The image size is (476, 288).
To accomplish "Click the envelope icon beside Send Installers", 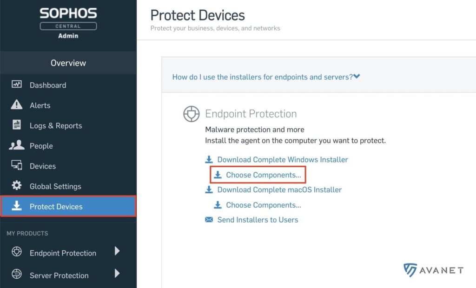I will point(209,219).
